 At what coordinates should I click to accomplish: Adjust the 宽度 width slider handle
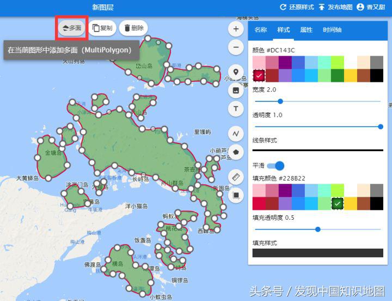click(280, 101)
